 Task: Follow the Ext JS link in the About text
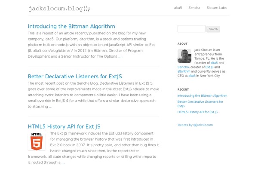pos(209,67)
